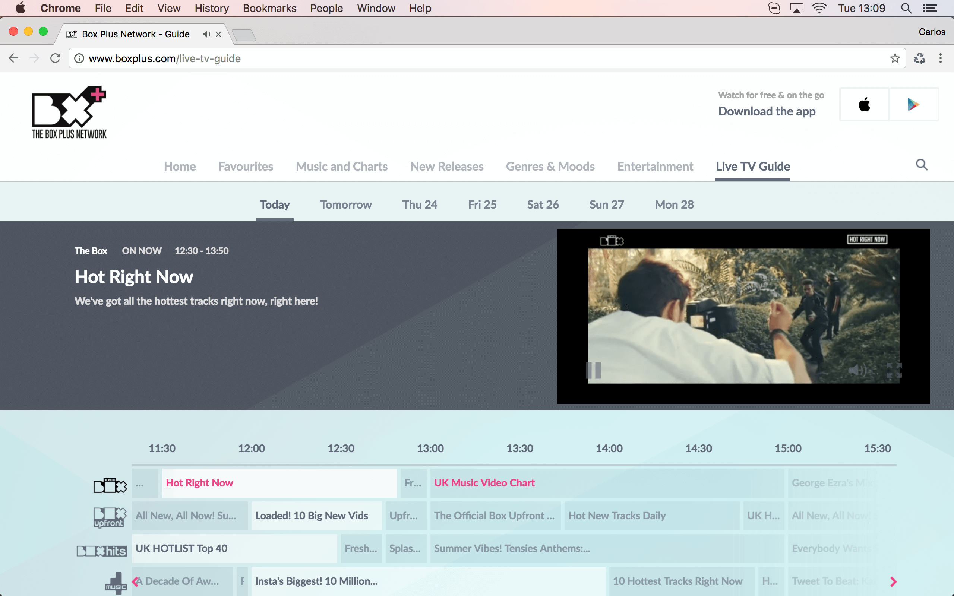Open Spotlight search in menu bar
This screenshot has height=596, width=954.
click(906, 8)
